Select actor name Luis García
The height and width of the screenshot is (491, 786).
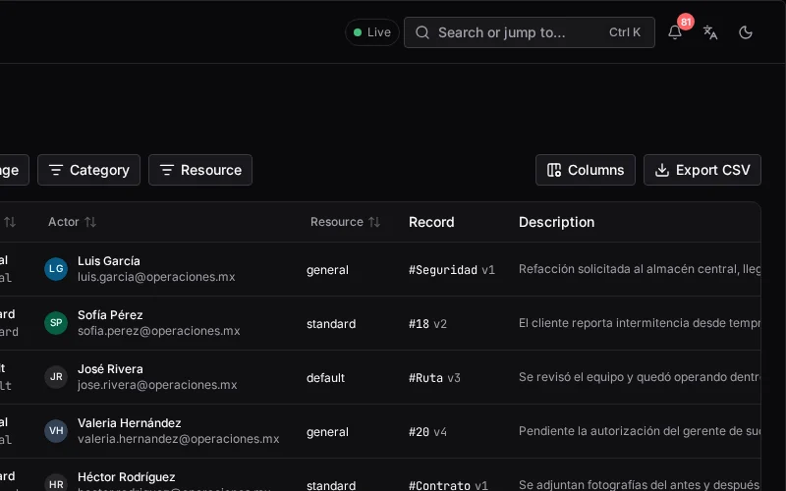click(x=109, y=261)
